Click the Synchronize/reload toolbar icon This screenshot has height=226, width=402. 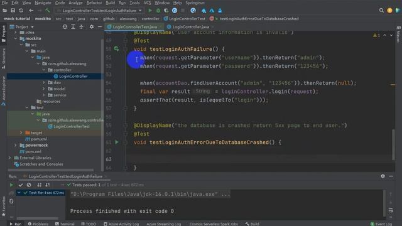point(21,11)
